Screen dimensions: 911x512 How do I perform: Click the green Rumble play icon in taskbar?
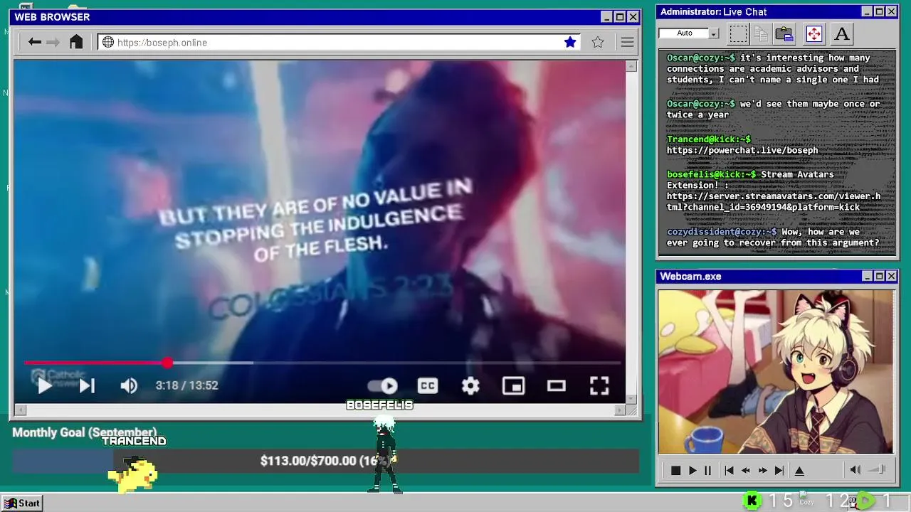(864, 501)
